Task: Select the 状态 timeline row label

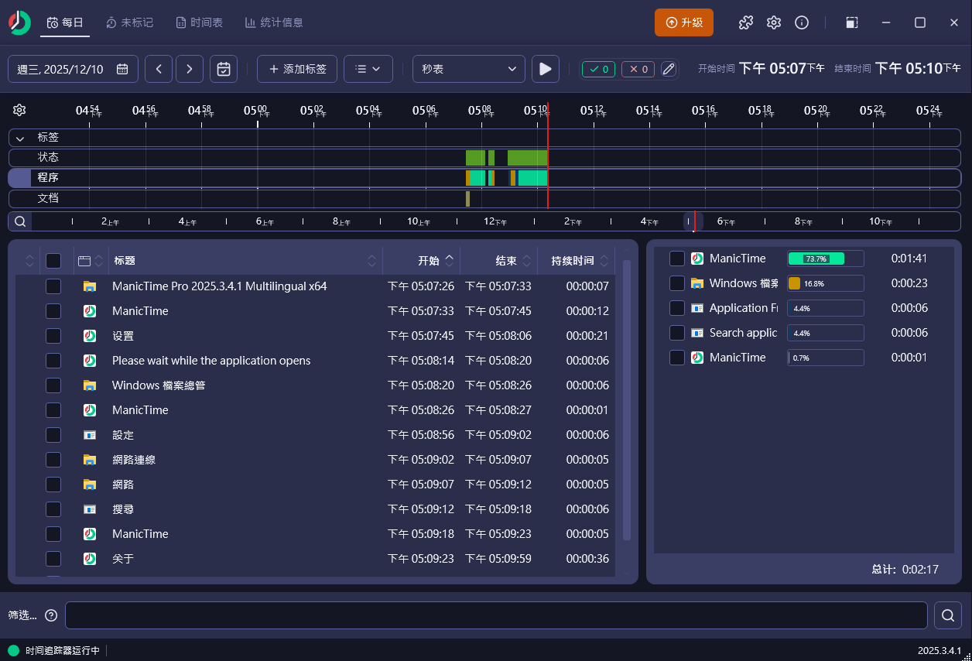Action: [48, 158]
